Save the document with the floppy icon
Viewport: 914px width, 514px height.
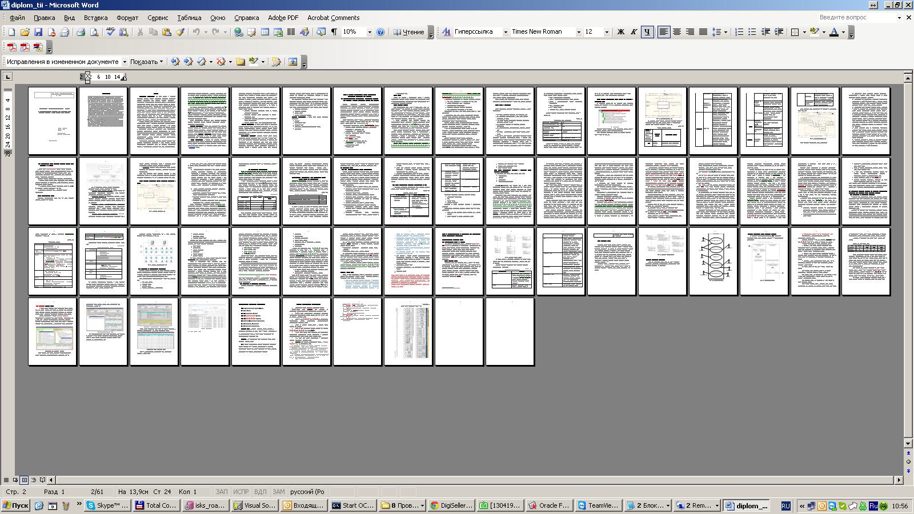coord(38,32)
